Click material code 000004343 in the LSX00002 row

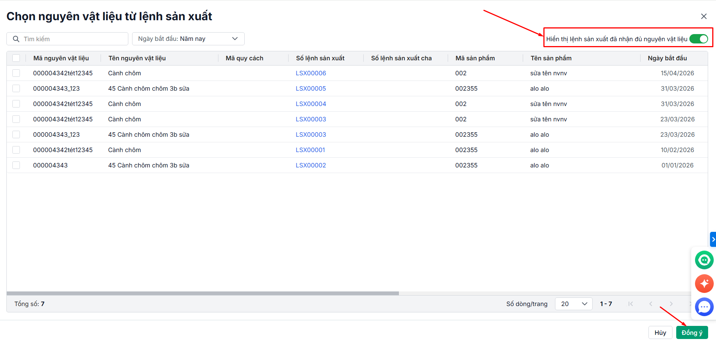(x=50, y=165)
